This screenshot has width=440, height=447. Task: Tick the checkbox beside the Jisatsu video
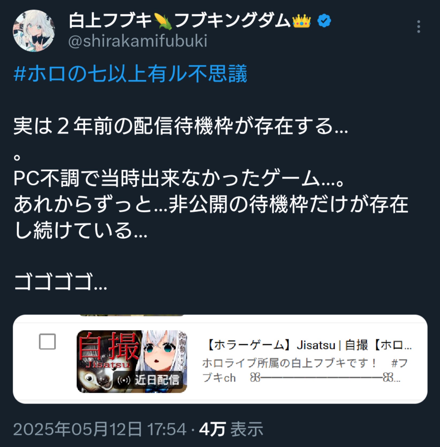pos(47,341)
